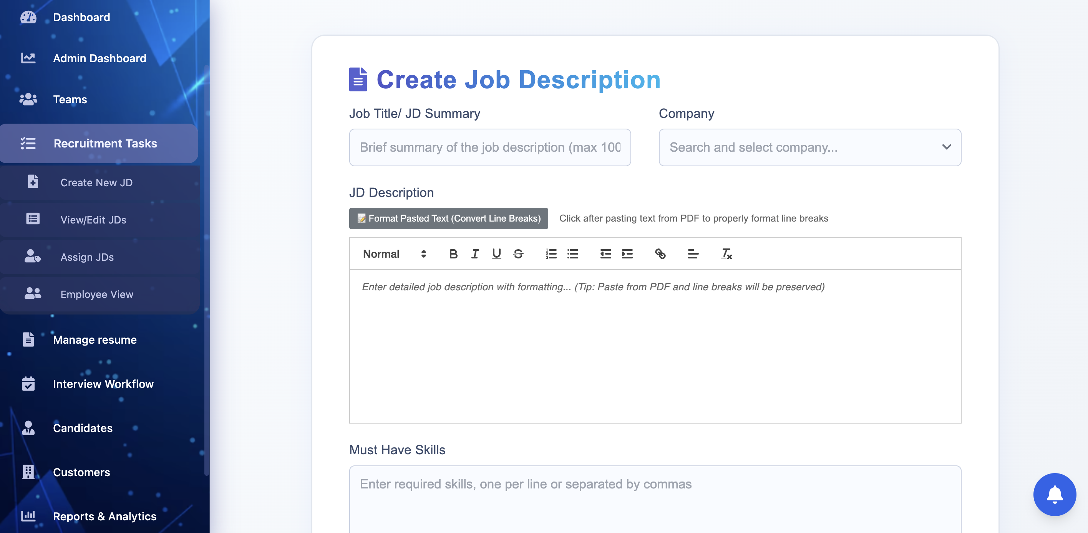Insert a numbered list

pos(551,253)
